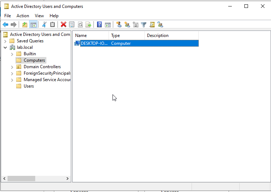The height and width of the screenshot is (192, 271).
Task: Sort by the Description column header
Action: tap(172, 36)
